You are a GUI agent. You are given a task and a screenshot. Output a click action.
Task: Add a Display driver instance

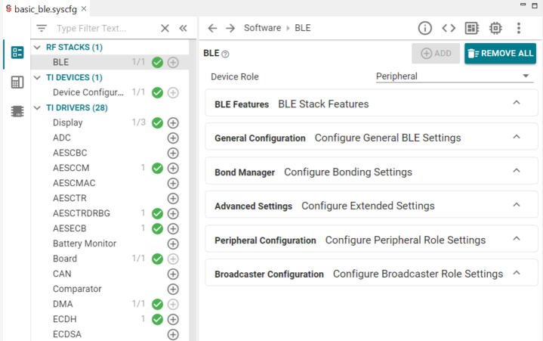pos(173,122)
